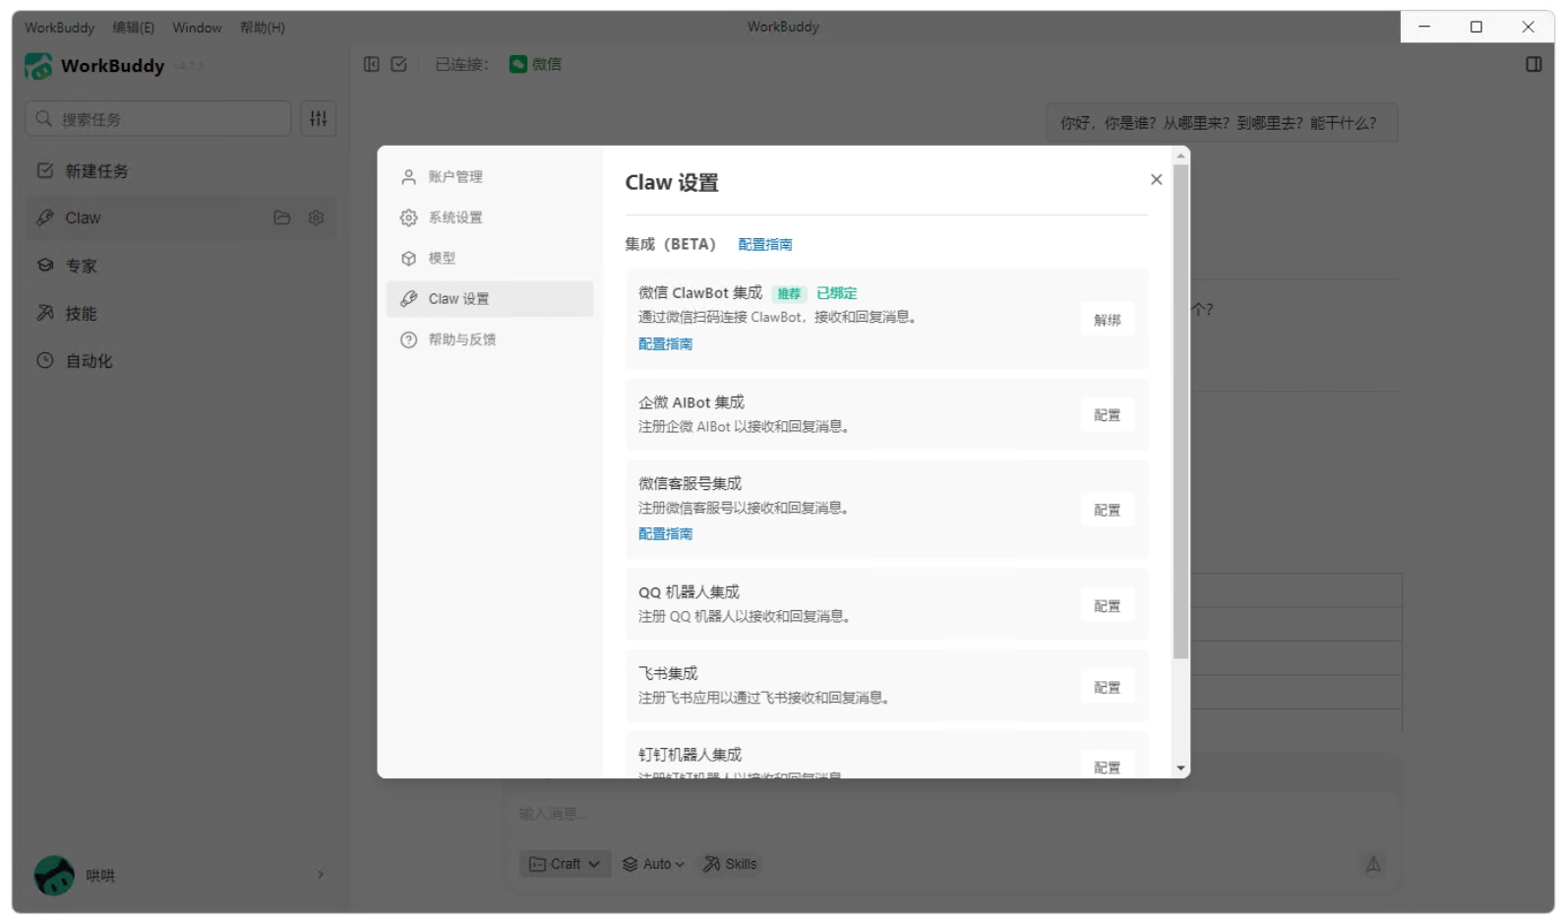
Task: Open the Window menu
Action: tap(197, 28)
